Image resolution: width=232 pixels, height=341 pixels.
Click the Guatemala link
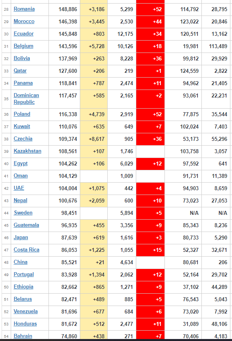click(26, 225)
